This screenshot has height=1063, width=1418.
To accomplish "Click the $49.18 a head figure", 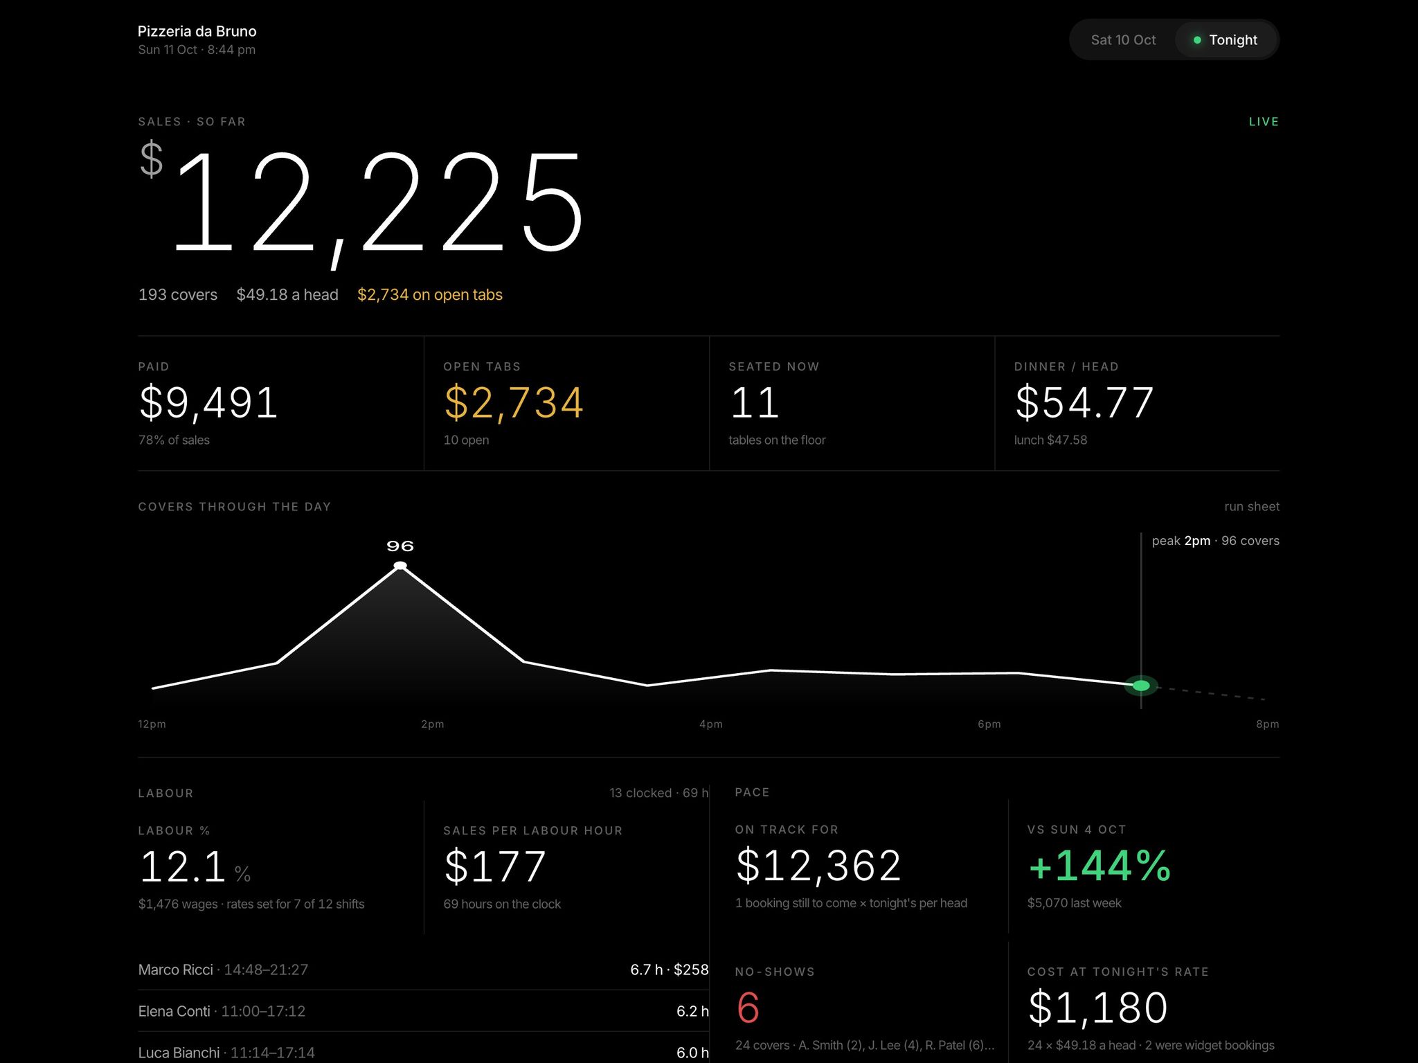I will tap(287, 295).
